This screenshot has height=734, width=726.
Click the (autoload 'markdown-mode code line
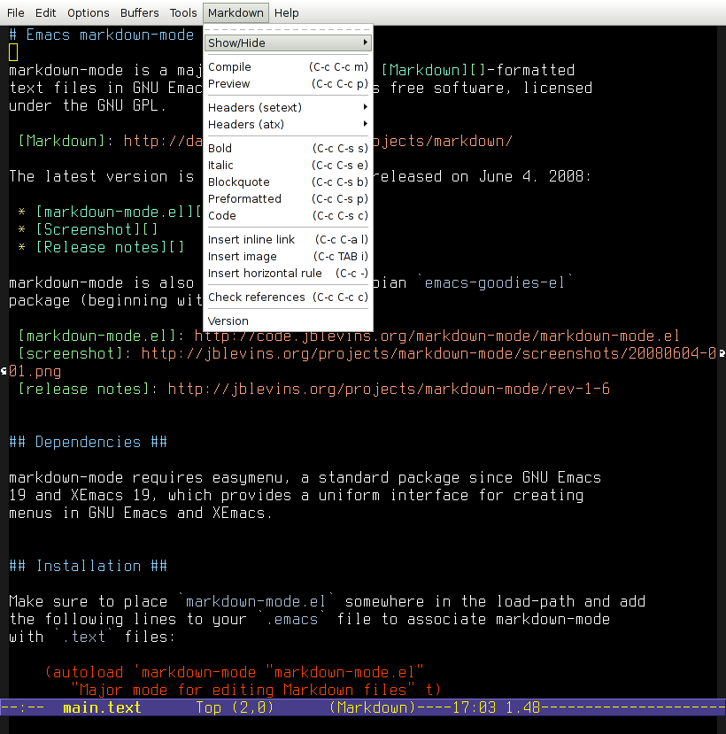(234, 673)
